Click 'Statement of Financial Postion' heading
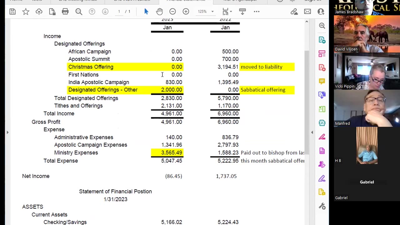This screenshot has width=400, height=225. 115,191
